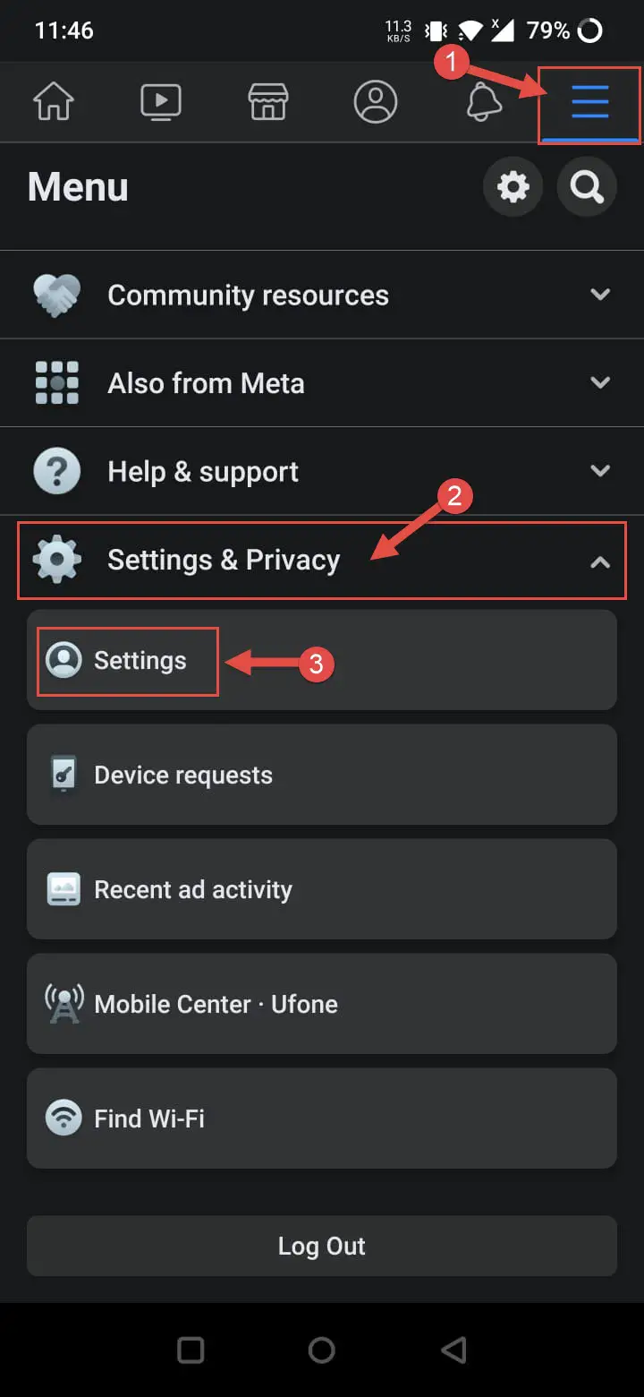
Task: Collapse the Settings & Privacy section
Action: pyautogui.click(x=322, y=561)
